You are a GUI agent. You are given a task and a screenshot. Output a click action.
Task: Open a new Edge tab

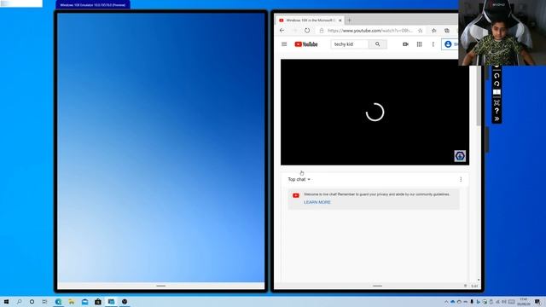pyautogui.click(x=349, y=20)
